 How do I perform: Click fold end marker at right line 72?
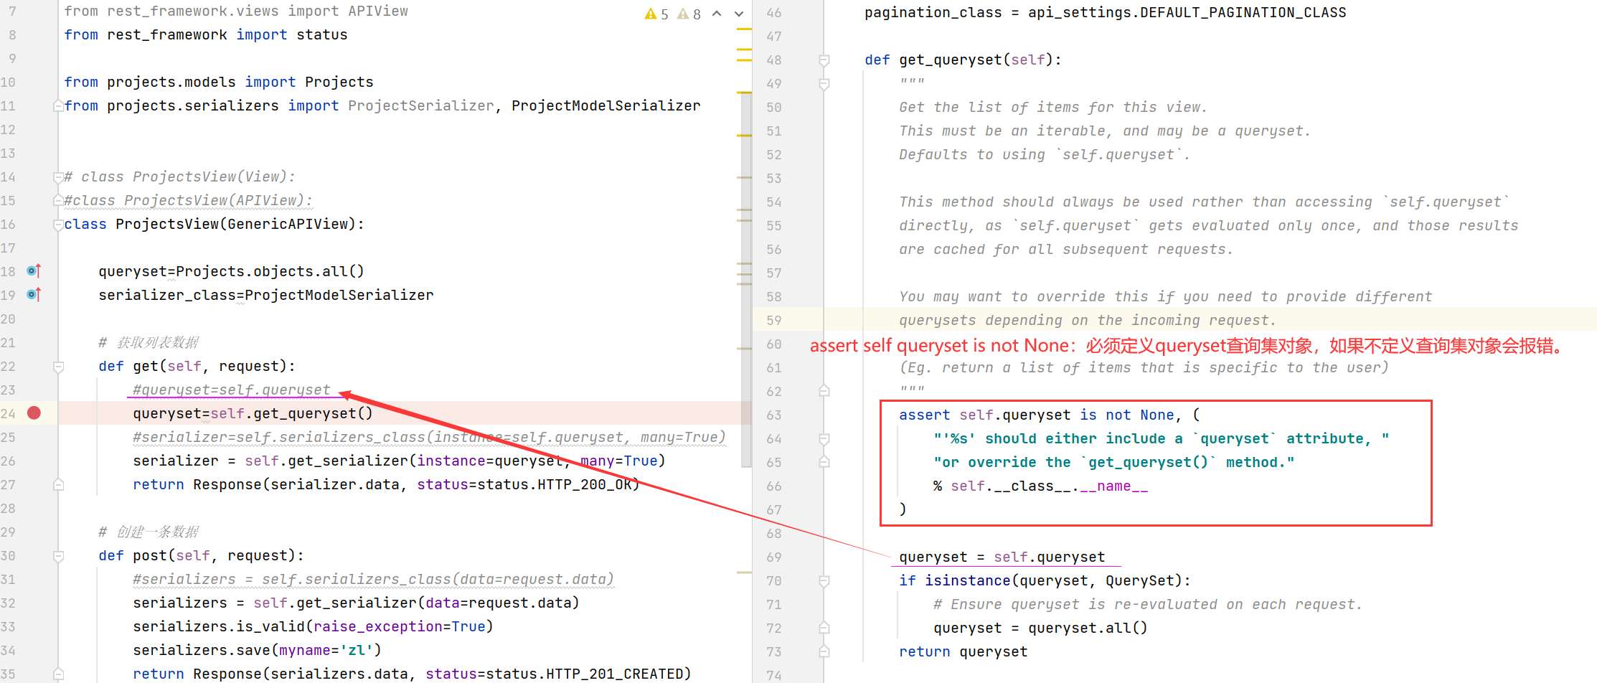tap(824, 628)
